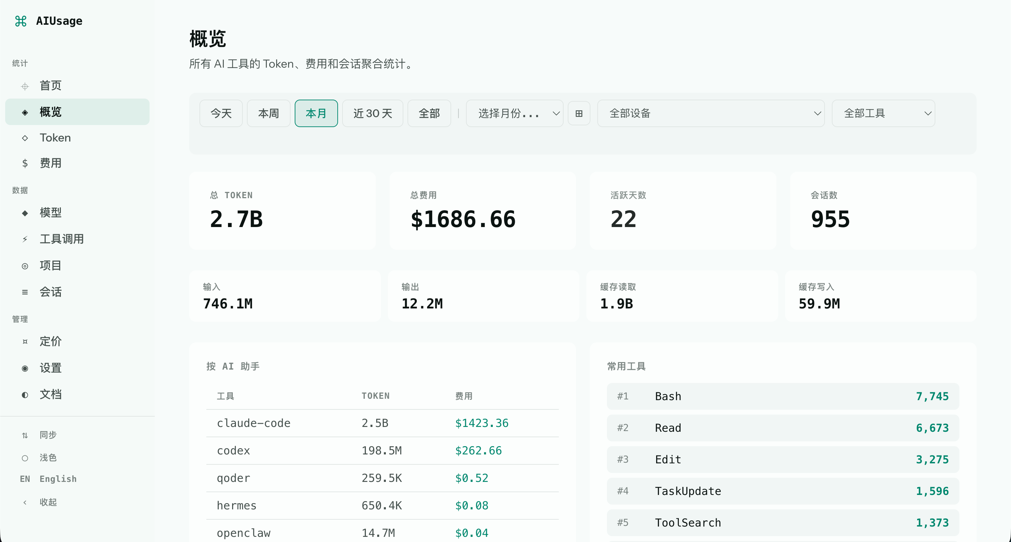Open 工具调用 in the sidebar

pos(77,239)
